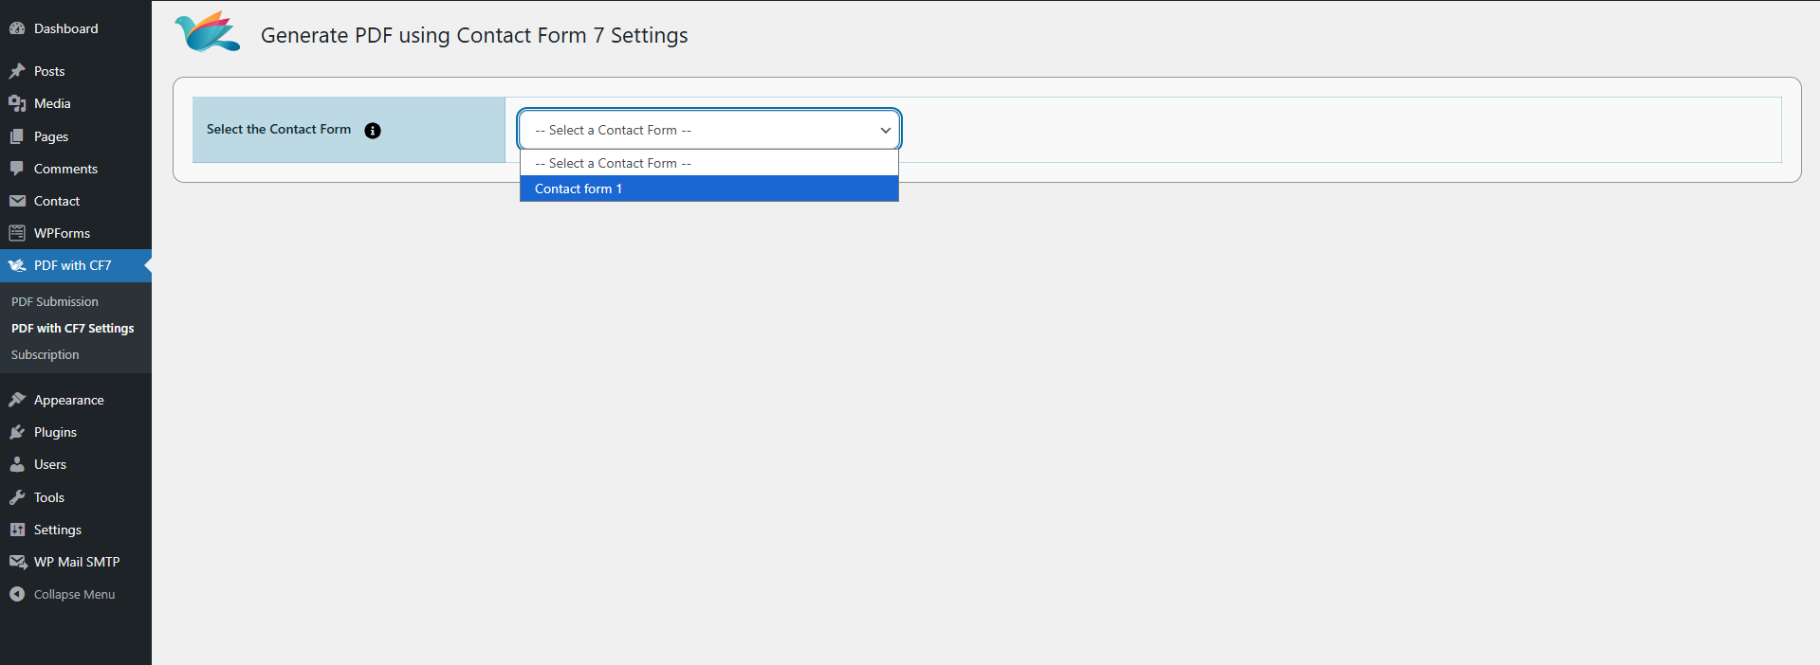The height and width of the screenshot is (665, 1820).
Task: Open the Dashboard menu
Action: pyautogui.click(x=65, y=28)
